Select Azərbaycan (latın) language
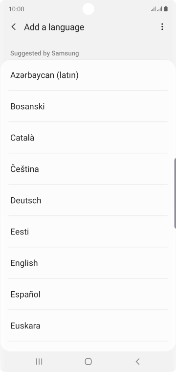The image size is (176, 372). pos(88,75)
